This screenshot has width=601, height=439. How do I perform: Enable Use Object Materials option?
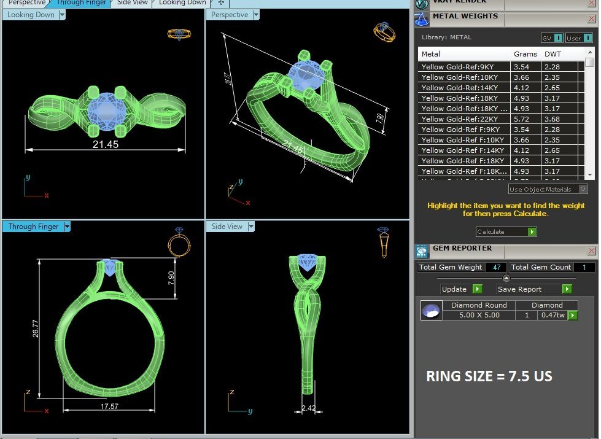point(583,189)
